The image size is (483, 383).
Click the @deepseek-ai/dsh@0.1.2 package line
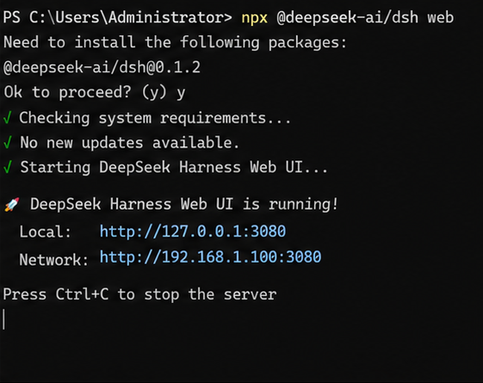point(102,67)
